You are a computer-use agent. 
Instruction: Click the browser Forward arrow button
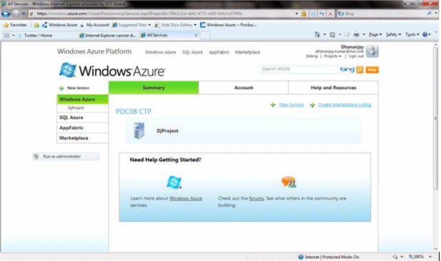point(16,13)
